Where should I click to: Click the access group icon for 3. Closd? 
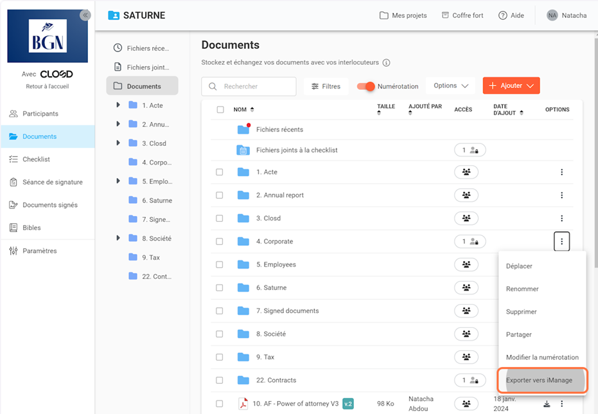coord(466,219)
